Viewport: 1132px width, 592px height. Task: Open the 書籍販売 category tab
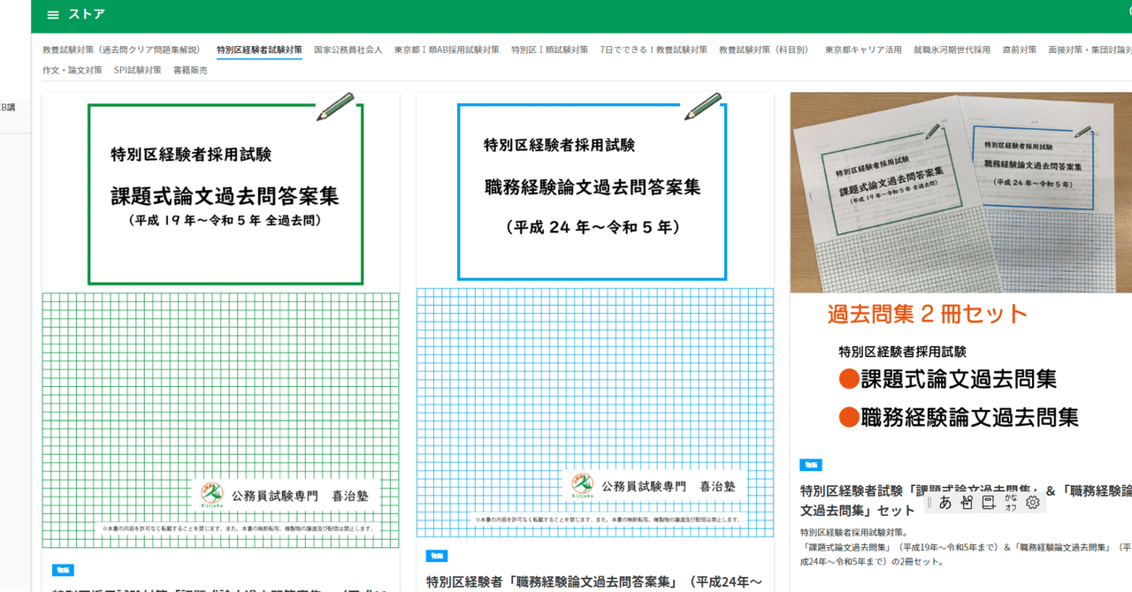coord(191,69)
